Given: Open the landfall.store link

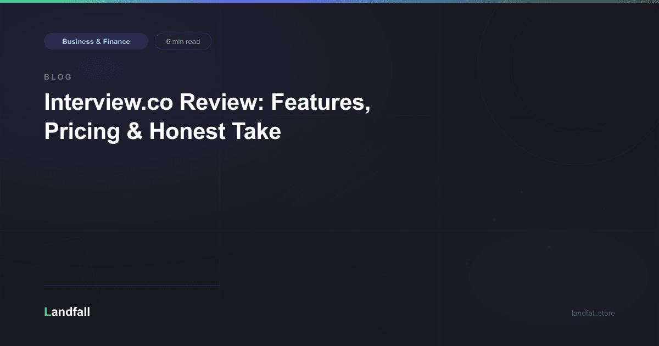Looking at the screenshot, I should (593, 313).
